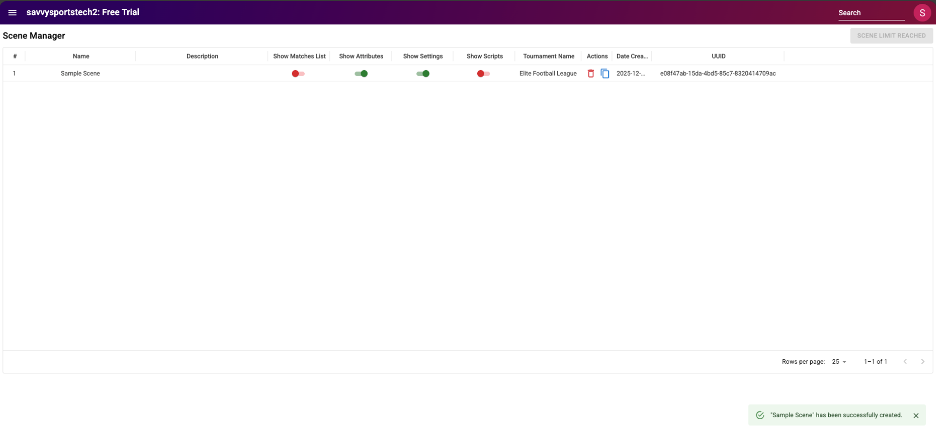
Task: Turn off Show Settings toggle
Action: point(423,74)
